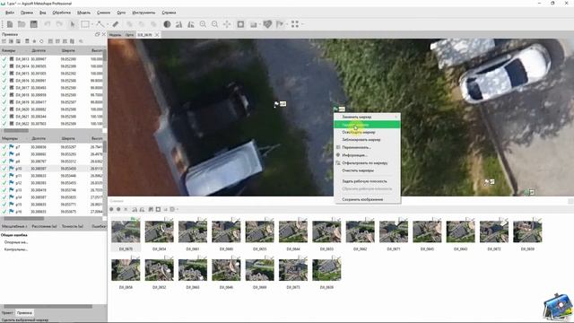Toggle checkbox for camera DJI_0620
574x323 pixels.
click(4, 109)
